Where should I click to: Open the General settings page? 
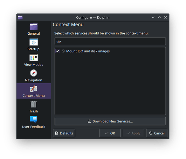pos(34,29)
